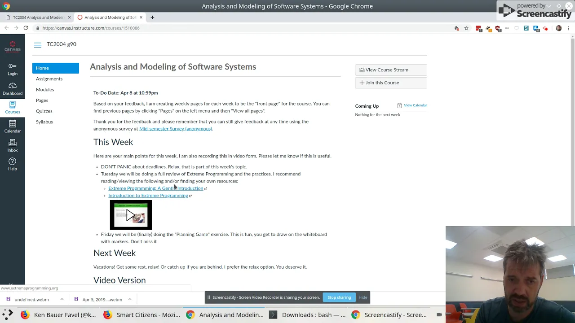Open Courses in global navigation
Viewport: 575px width, 323px height.
(x=13, y=108)
